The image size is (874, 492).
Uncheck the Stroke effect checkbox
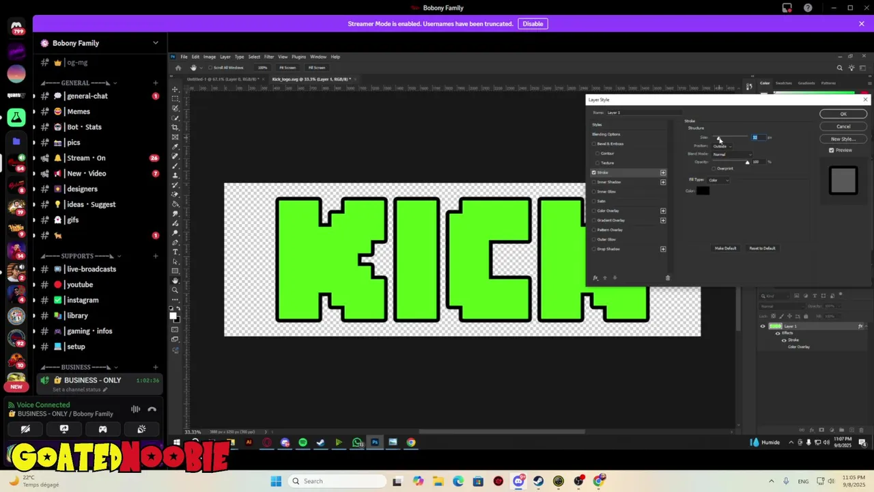(594, 173)
